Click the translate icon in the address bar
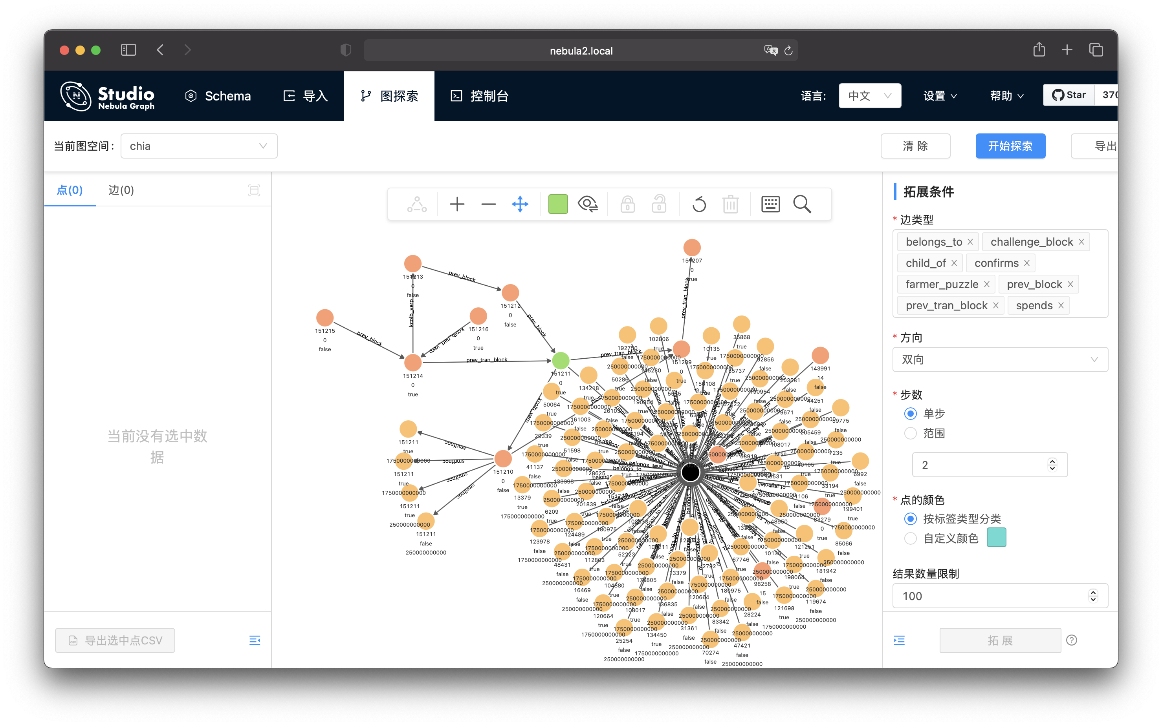This screenshot has width=1162, height=726. point(770,50)
